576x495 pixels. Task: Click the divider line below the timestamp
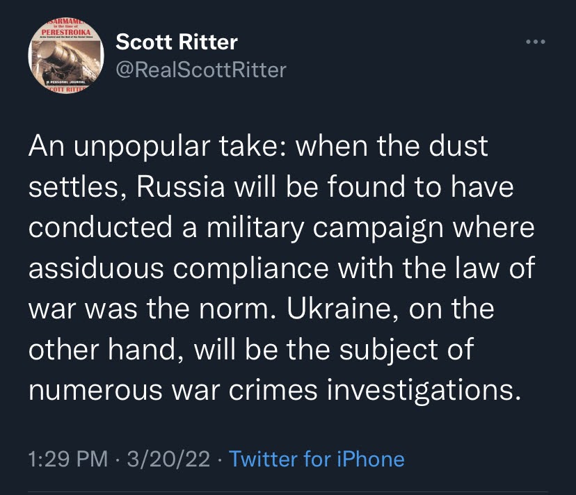click(288, 492)
